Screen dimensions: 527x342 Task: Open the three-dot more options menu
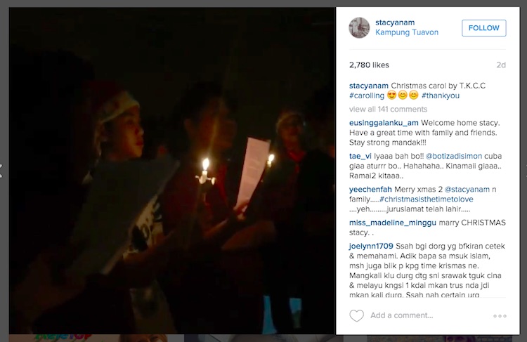tap(500, 316)
